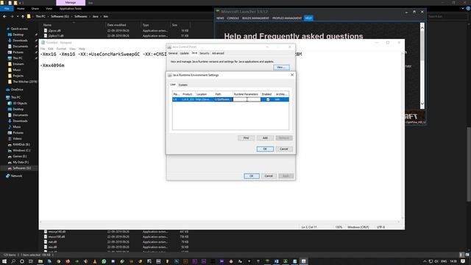Viewport: 471px width, 265px height.
Task: Sort files by Name column header
Action: [47, 25]
